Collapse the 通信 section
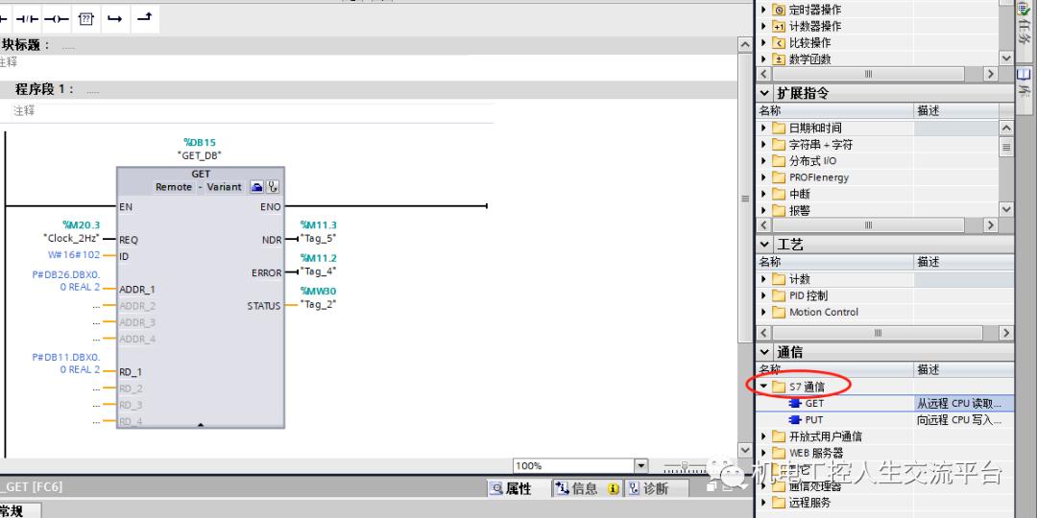This screenshot has height=518, width=1037. (x=765, y=352)
